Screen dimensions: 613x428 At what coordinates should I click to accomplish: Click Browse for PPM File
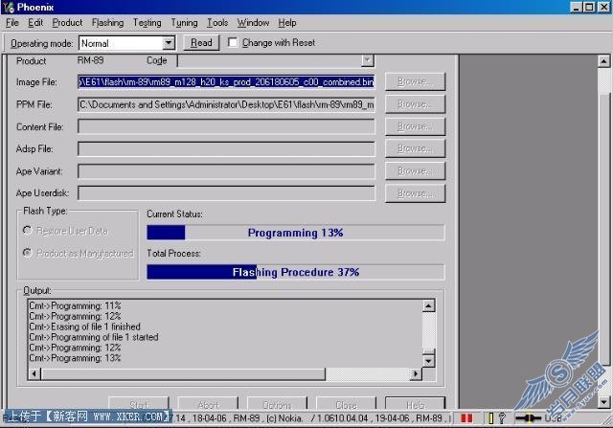415,104
